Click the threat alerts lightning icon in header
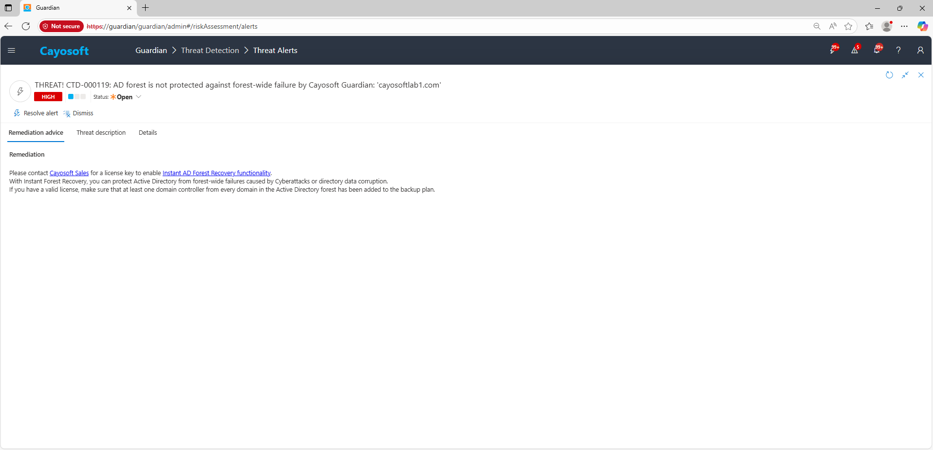The image size is (933, 450). 833,50
